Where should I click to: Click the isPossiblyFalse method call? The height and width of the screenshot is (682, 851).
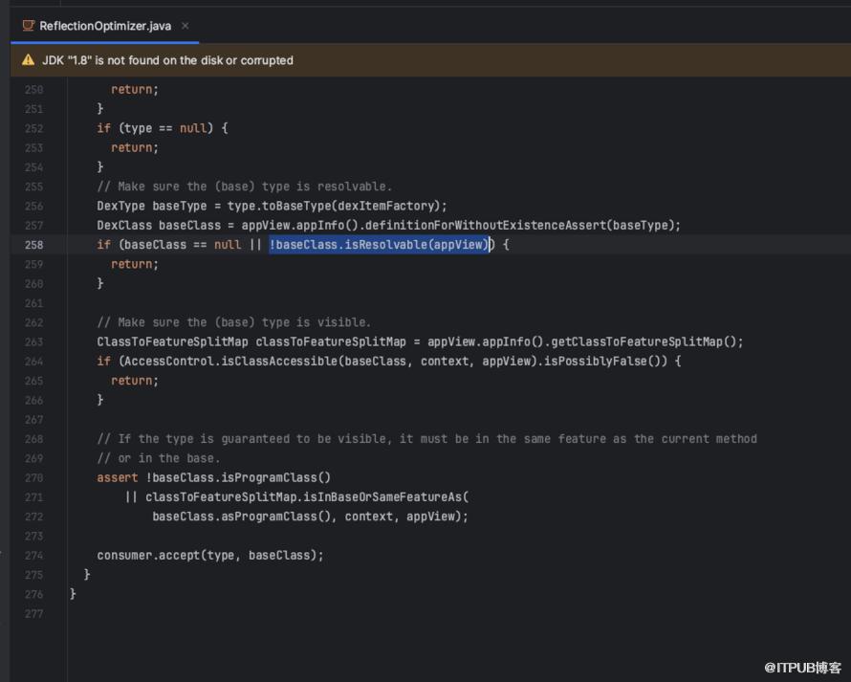click(x=608, y=362)
